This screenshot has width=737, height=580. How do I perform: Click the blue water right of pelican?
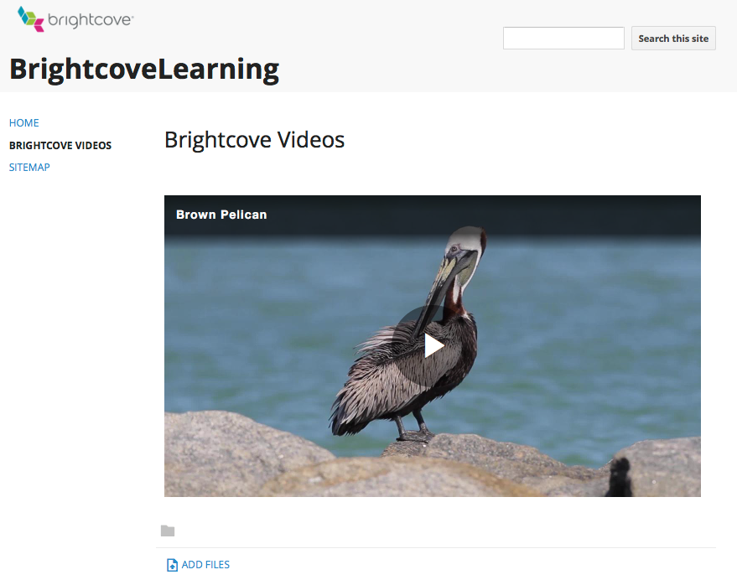[604, 335]
